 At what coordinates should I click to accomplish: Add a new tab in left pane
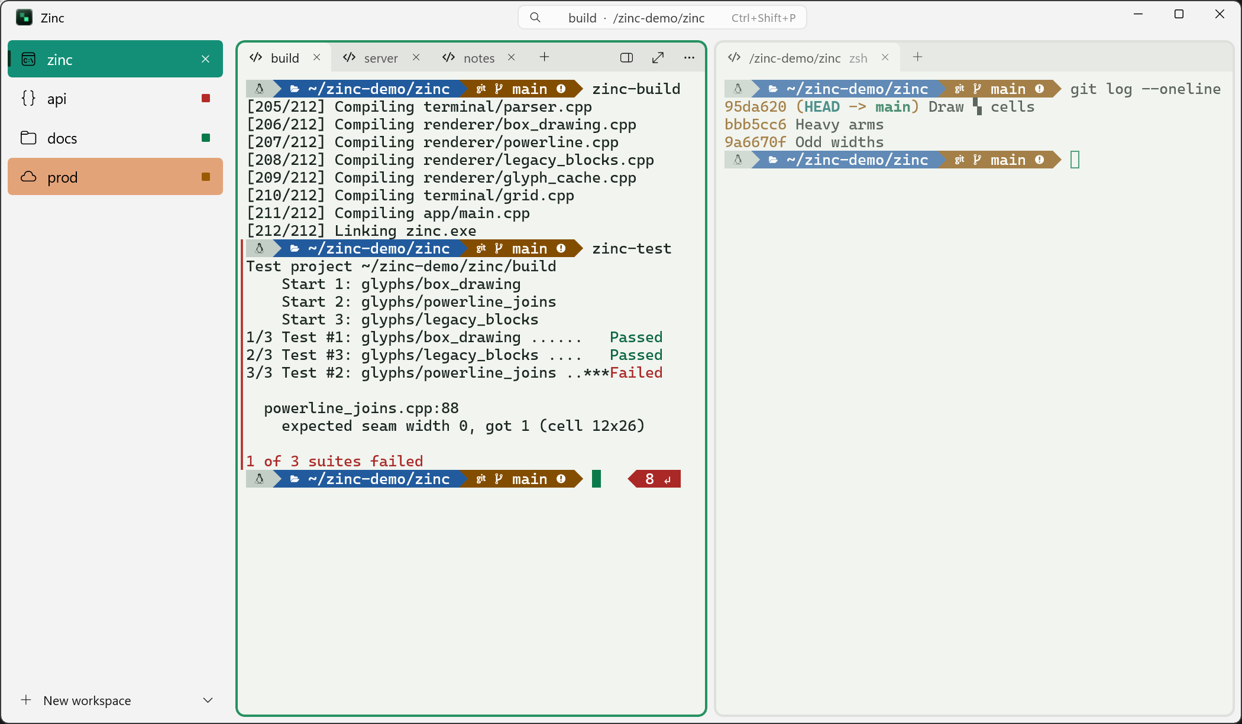point(545,57)
